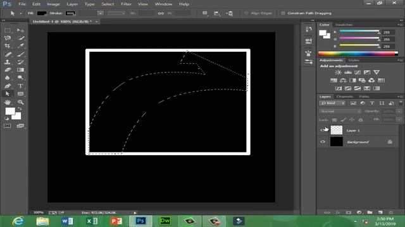Open the Opacity value dropdown arrow
The image size is (405, 227).
pos(399,111)
